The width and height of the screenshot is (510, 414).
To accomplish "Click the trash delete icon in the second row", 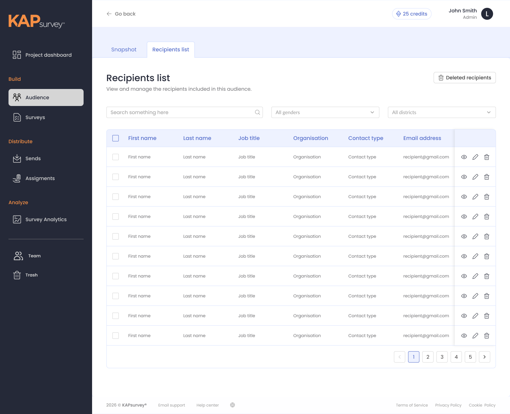I will [487, 177].
